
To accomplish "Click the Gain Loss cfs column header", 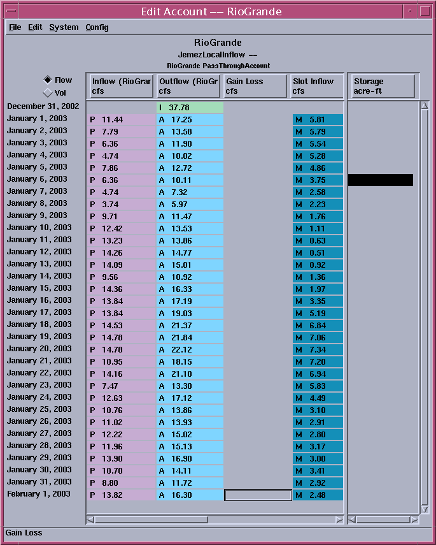I will (x=255, y=86).
